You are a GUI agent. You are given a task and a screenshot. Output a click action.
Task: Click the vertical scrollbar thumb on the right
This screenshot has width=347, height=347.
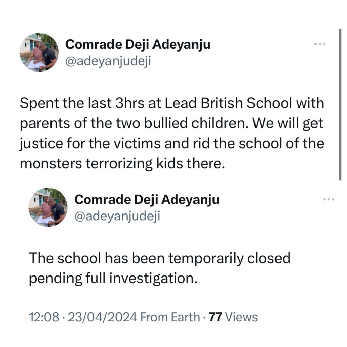[x=340, y=104]
